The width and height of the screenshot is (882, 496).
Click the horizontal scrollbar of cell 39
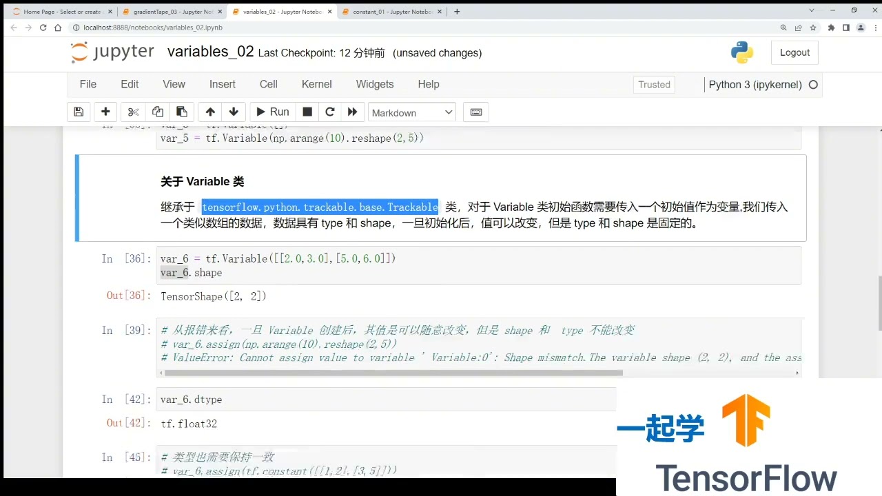point(393,373)
